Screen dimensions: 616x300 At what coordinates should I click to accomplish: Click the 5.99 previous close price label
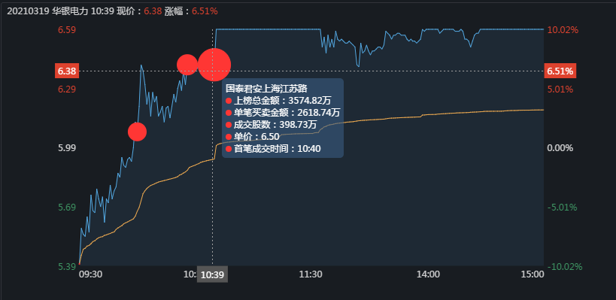pyautogui.click(x=67, y=148)
